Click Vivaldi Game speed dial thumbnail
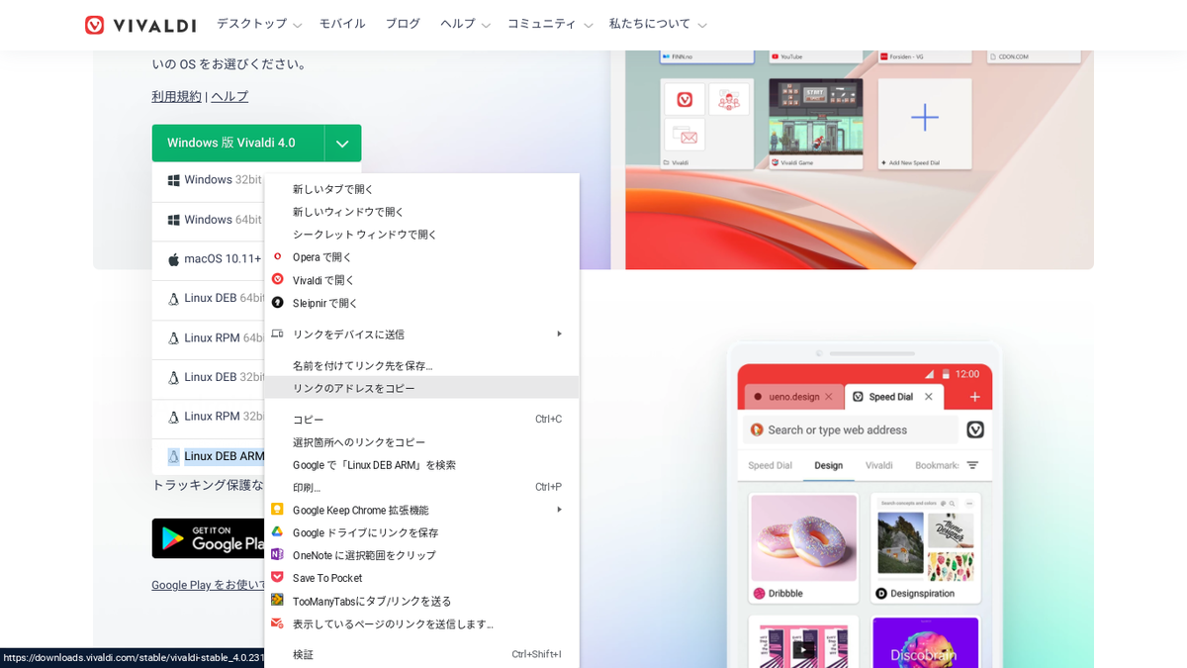The height and width of the screenshot is (668, 1187). (815, 123)
